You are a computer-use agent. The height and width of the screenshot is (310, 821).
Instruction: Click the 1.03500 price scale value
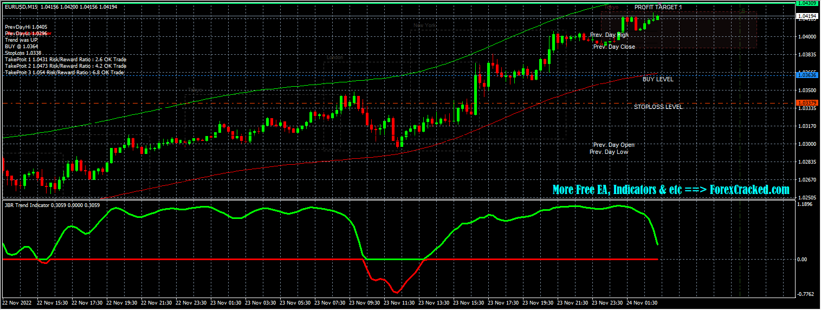tap(807, 91)
